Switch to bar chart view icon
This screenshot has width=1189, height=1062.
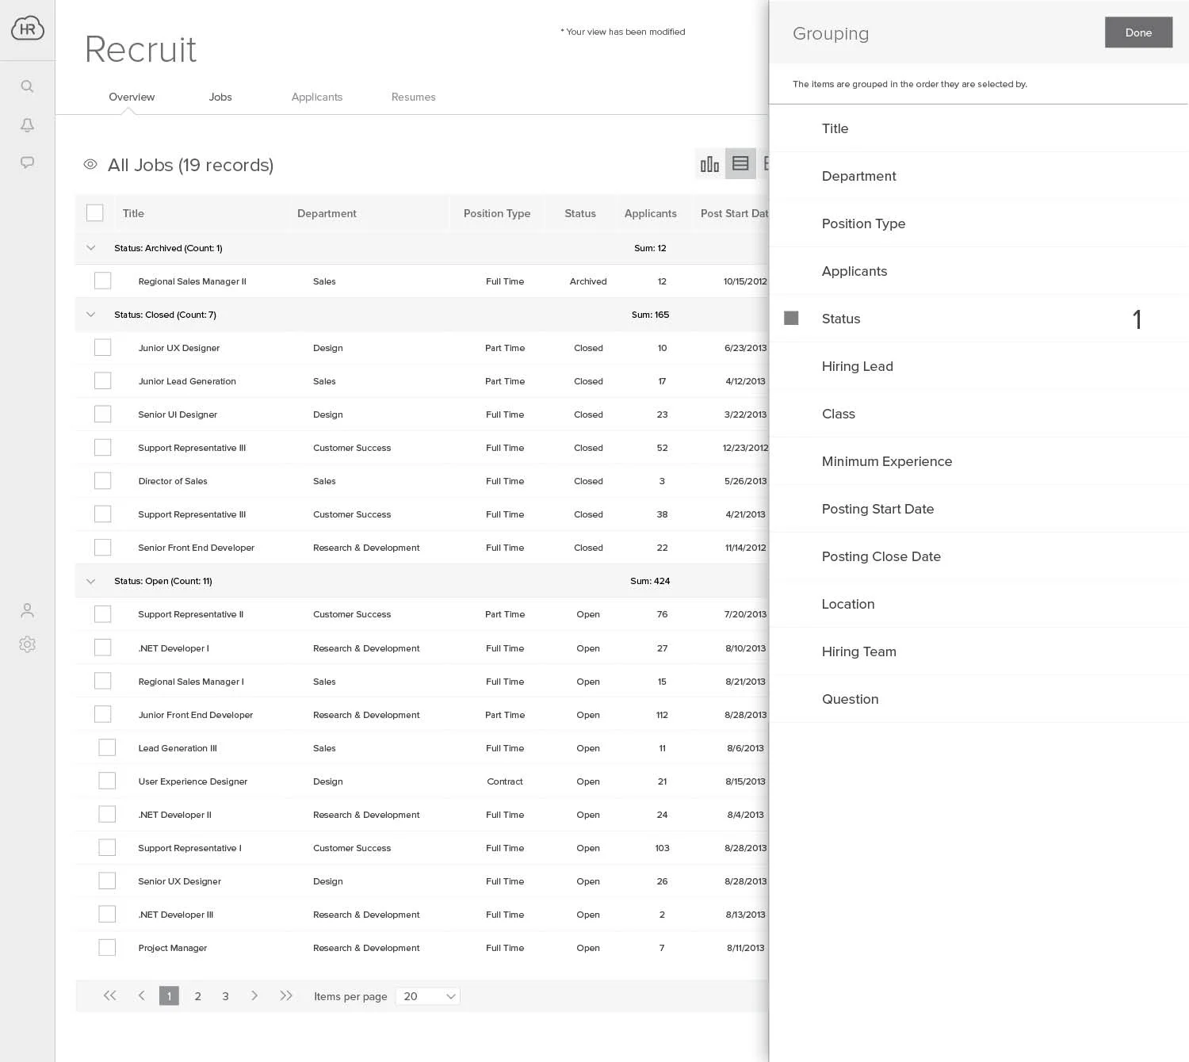[709, 164]
